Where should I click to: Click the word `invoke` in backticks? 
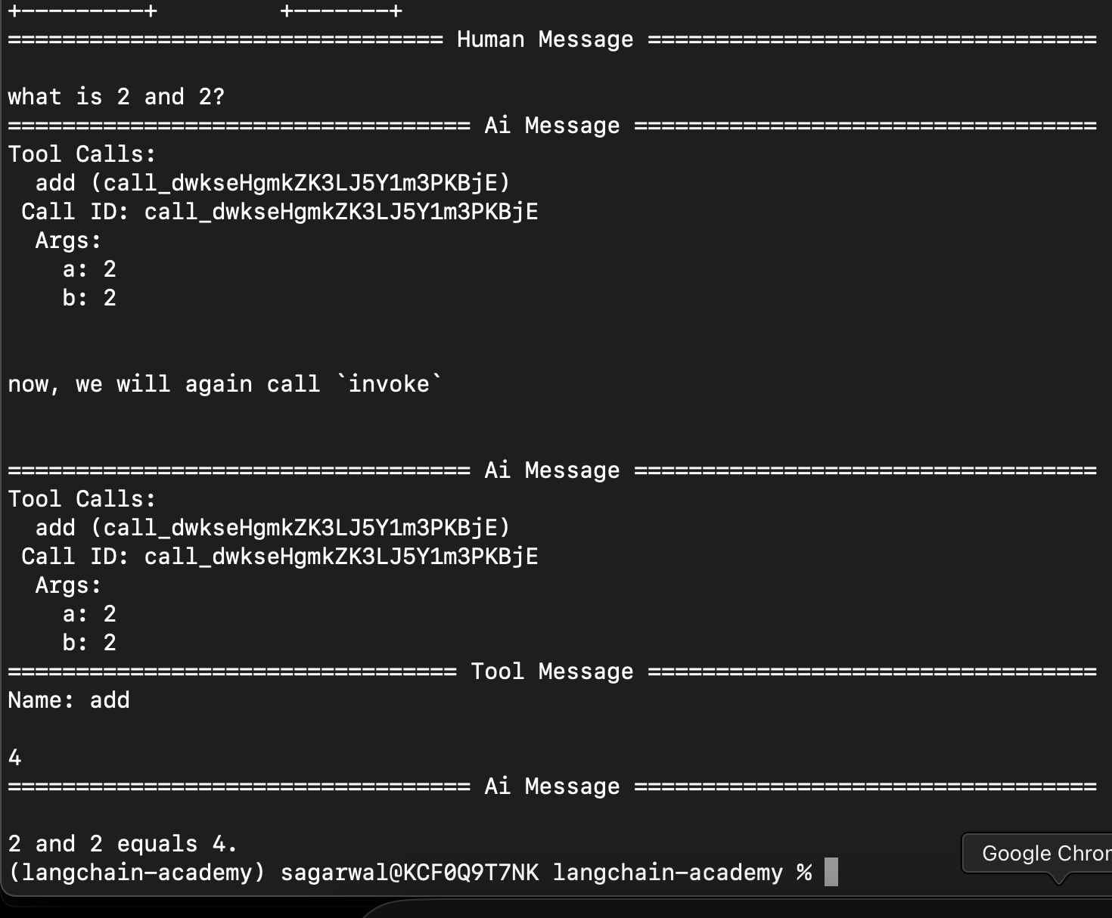click(389, 384)
